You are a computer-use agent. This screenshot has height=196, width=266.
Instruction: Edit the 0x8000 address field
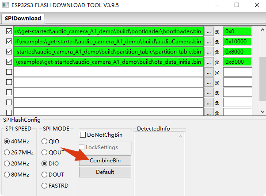[238, 52]
